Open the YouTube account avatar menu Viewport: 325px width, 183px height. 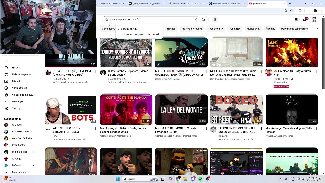[314, 20]
